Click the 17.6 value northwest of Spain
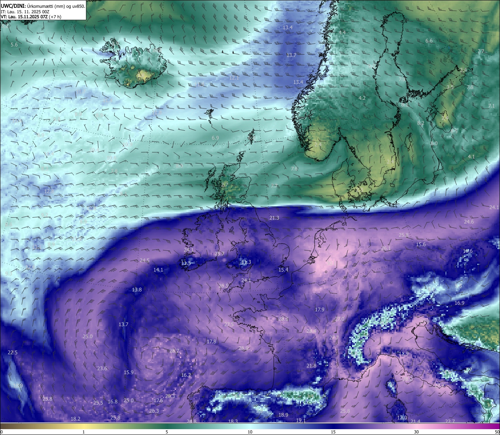 pyautogui.click(x=158, y=401)
